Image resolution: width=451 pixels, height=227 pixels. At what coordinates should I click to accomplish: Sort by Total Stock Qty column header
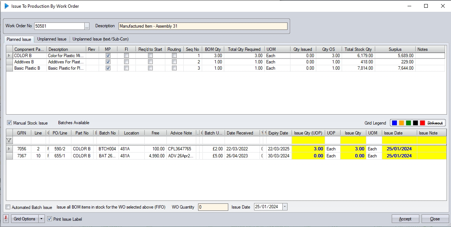358,49
